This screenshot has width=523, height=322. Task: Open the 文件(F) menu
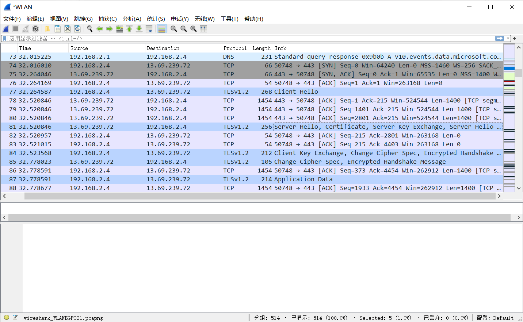tap(12, 19)
